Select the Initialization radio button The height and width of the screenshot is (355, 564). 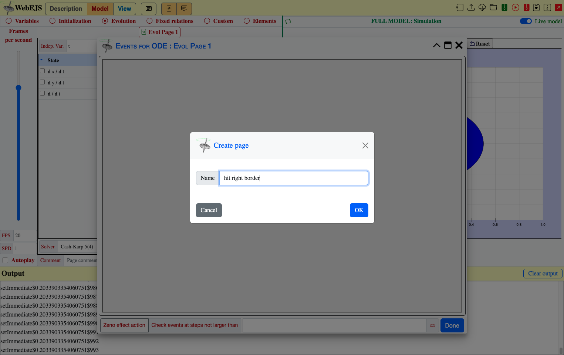[x=53, y=21]
